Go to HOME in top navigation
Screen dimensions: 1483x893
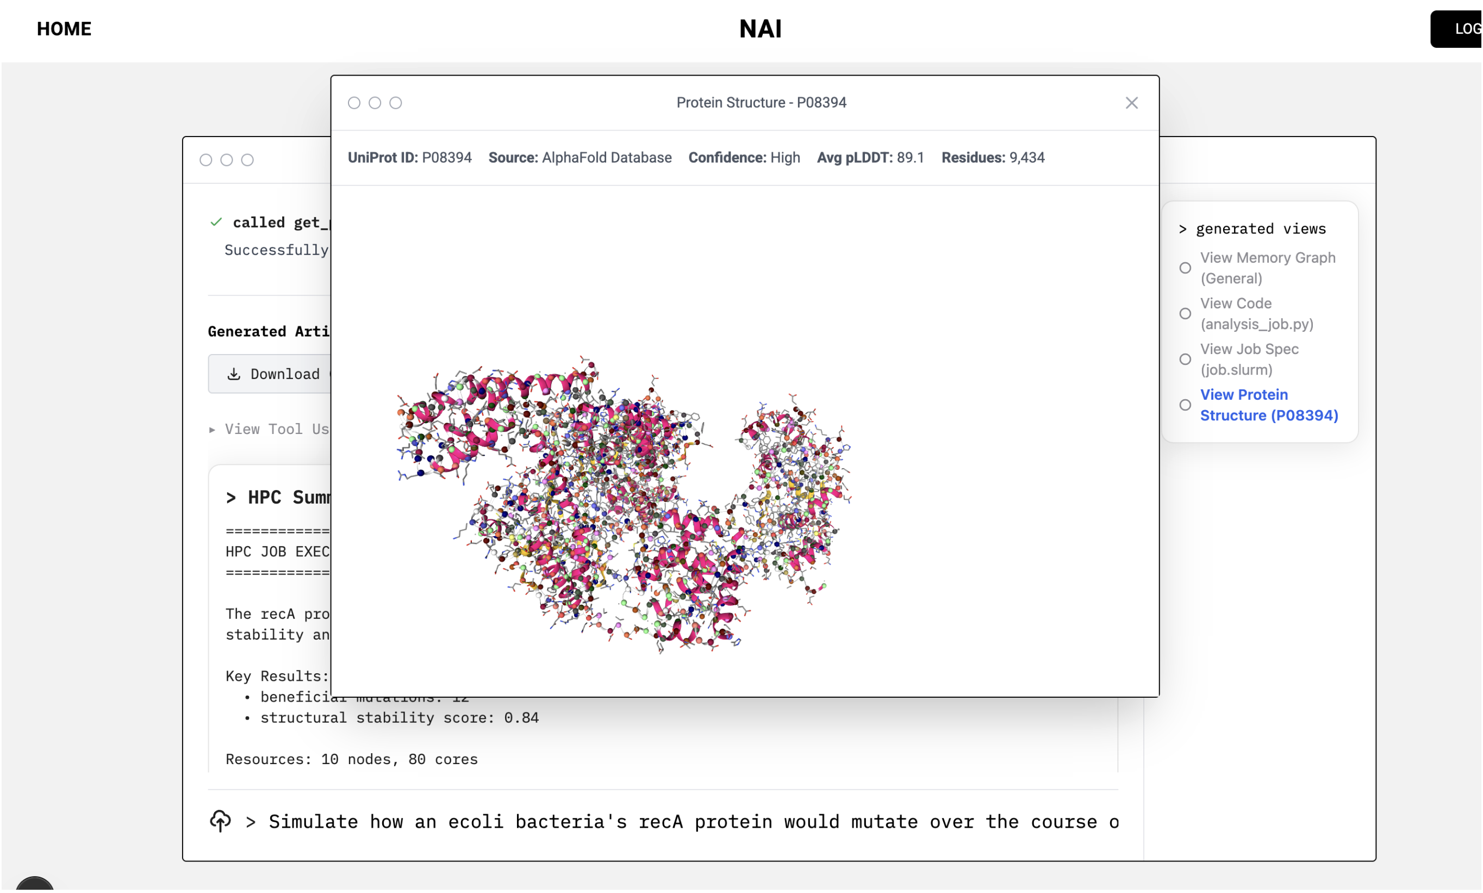64,29
